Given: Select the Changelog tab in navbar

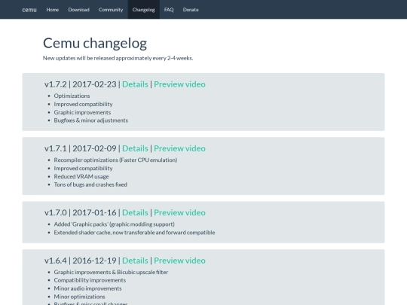Looking at the screenshot, I should [143, 10].
